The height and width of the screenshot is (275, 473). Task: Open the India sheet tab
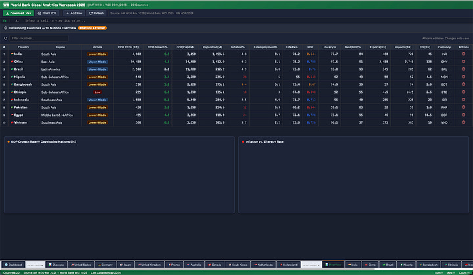(353, 265)
